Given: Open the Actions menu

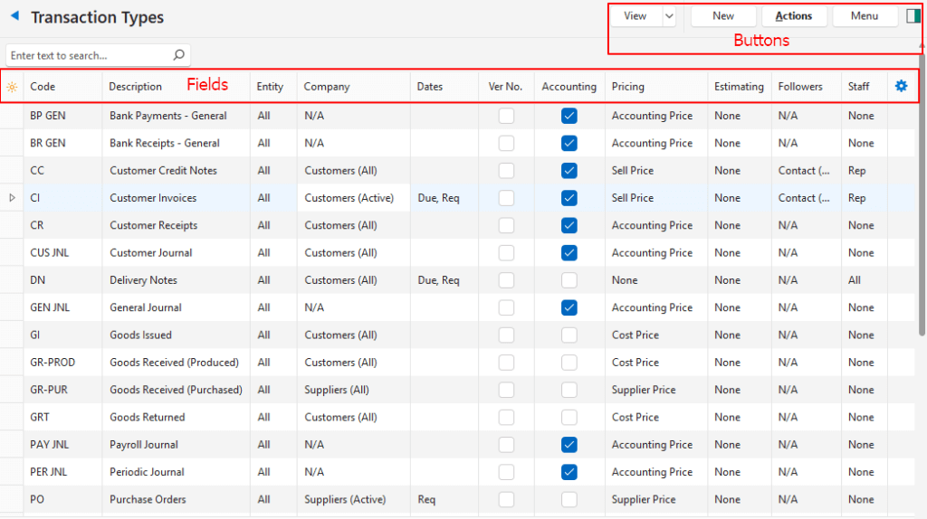Looking at the screenshot, I should click(x=794, y=15).
